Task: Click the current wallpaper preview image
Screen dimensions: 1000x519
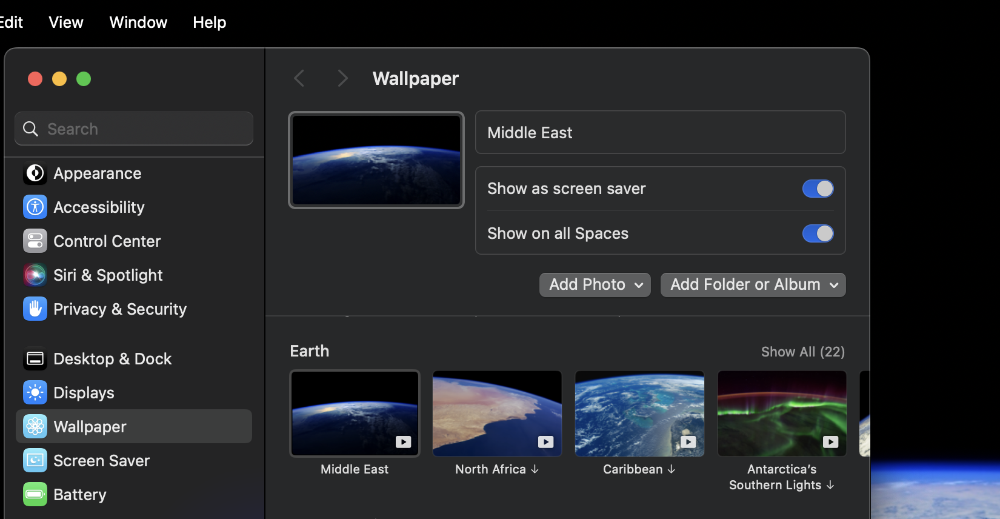Action: click(x=376, y=160)
